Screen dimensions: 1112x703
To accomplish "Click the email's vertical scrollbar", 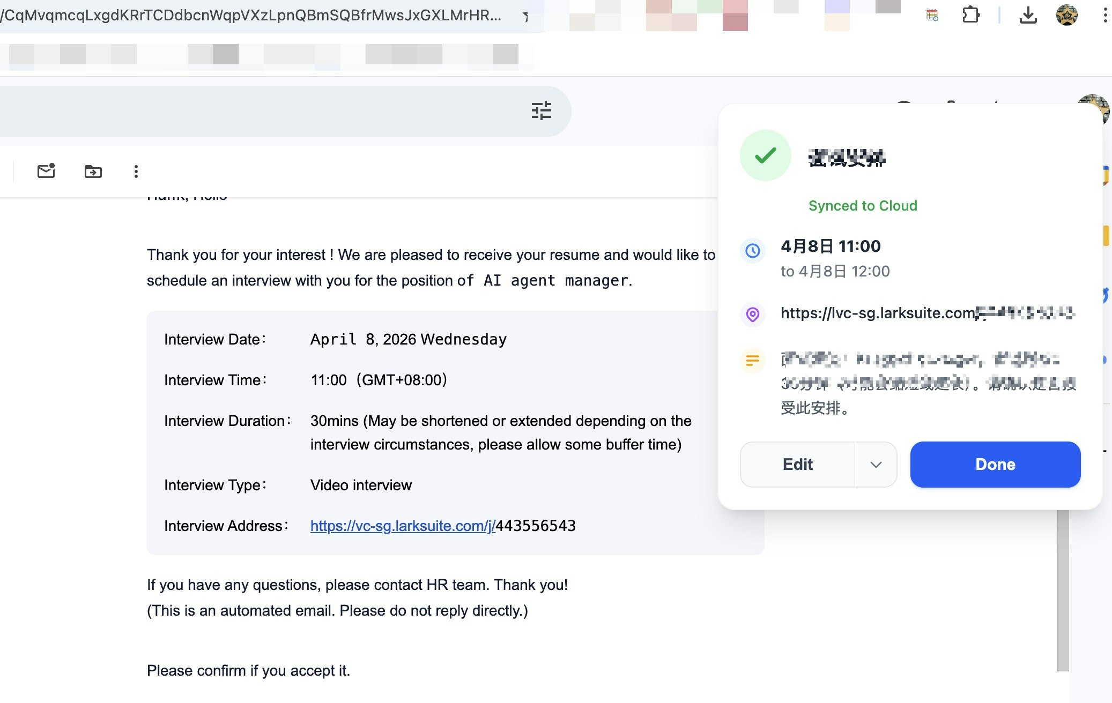I will pyautogui.click(x=1063, y=589).
